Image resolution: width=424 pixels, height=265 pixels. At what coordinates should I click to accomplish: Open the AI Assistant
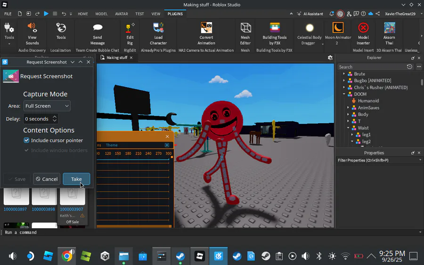[x=310, y=14]
